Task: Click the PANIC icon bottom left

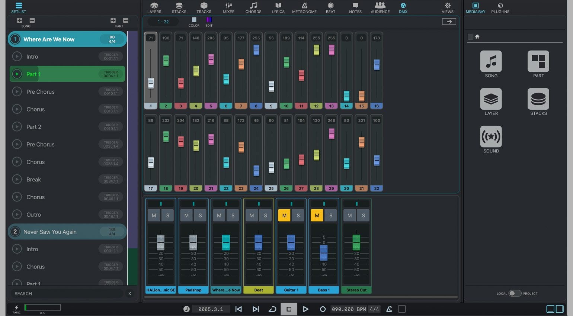Action: coord(16,308)
